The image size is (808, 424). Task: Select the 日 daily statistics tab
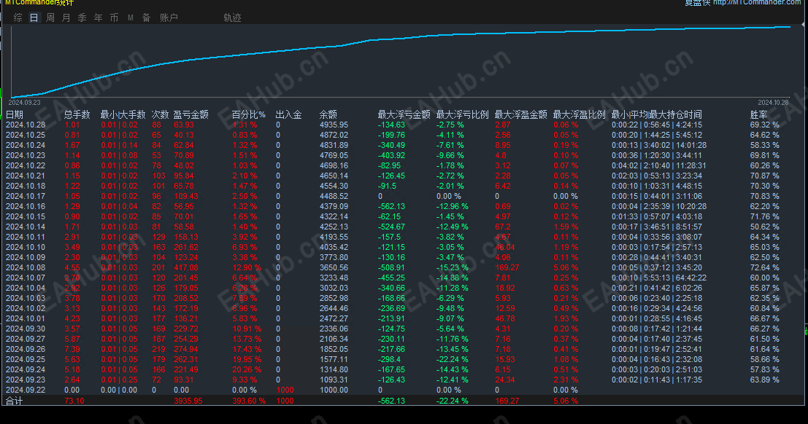click(34, 17)
